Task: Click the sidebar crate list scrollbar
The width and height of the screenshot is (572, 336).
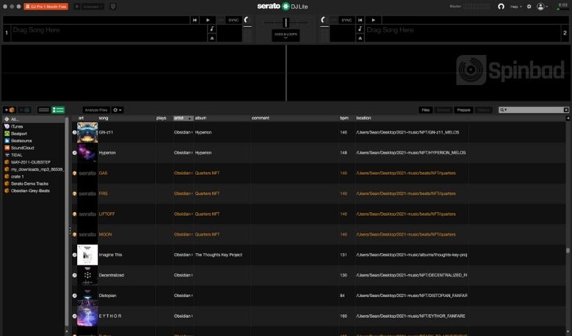Action: pyautogui.click(x=67, y=222)
